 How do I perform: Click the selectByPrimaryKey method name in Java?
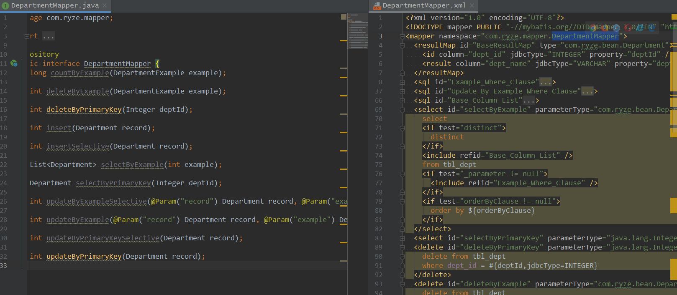113,183
